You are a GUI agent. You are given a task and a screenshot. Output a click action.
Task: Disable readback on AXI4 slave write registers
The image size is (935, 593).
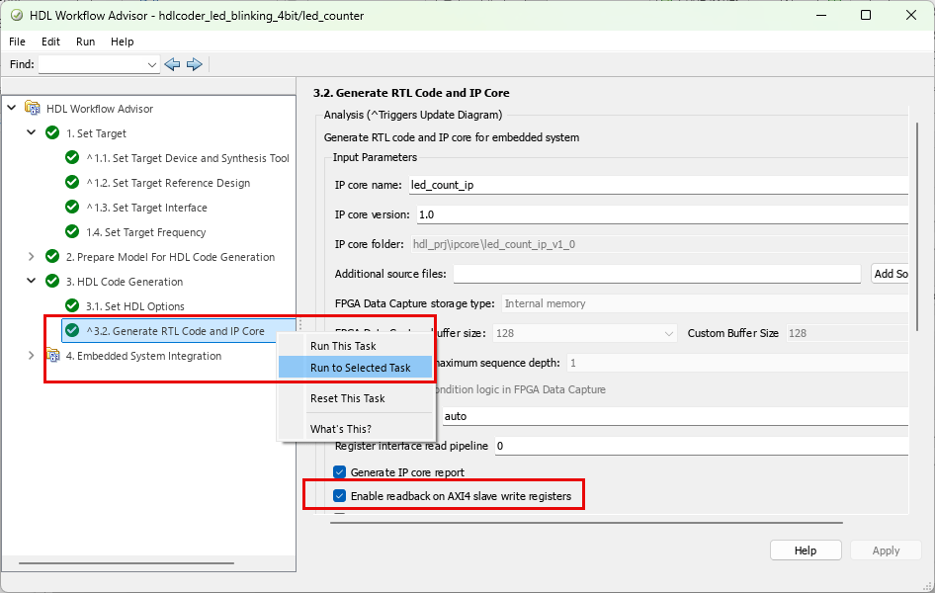(340, 496)
